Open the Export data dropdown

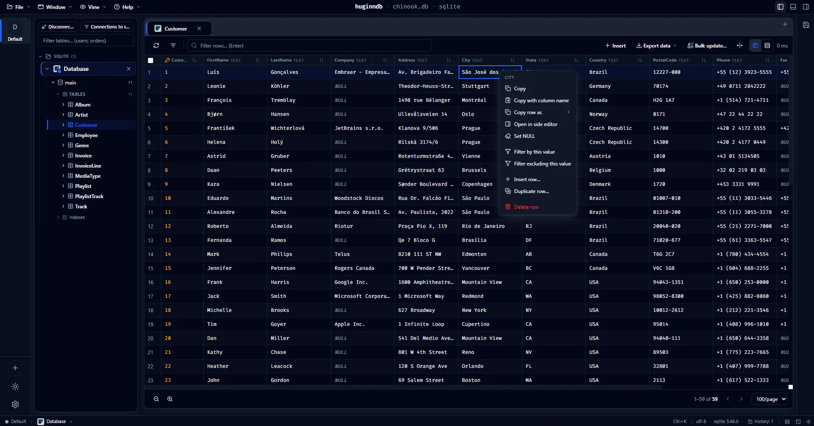pos(656,45)
